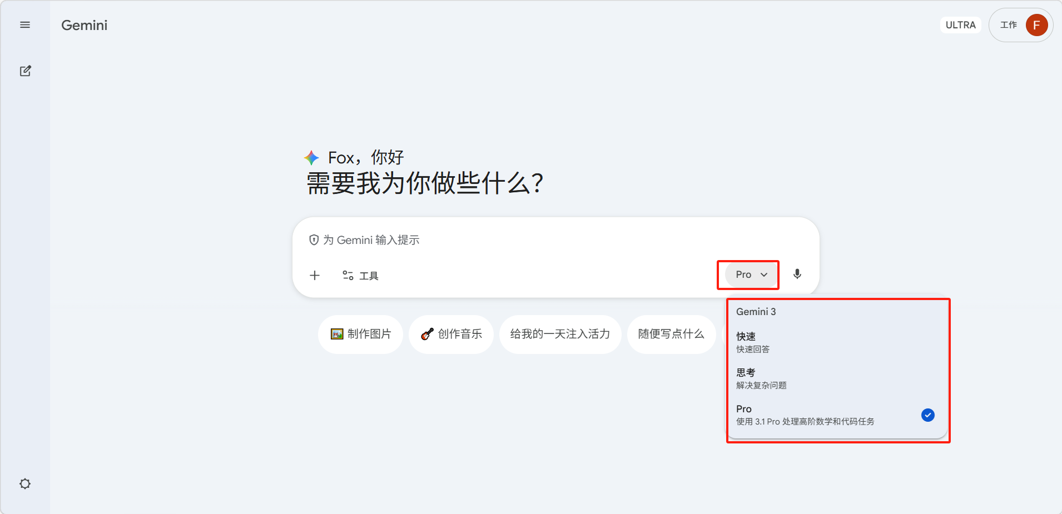1062x514 pixels.
Task: Open the orange F profile avatar
Action: point(1036,25)
